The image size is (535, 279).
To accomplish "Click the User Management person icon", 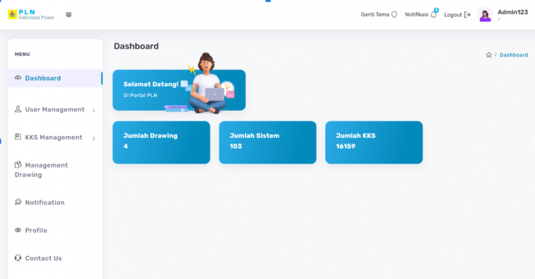I will coord(18,109).
